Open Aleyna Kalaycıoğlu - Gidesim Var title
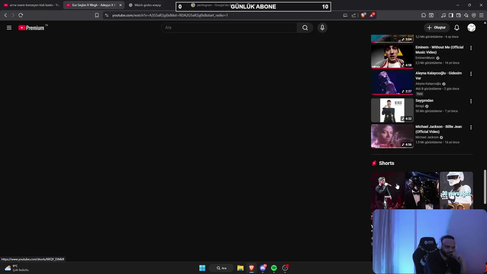The height and width of the screenshot is (274, 487). coord(438,75)
